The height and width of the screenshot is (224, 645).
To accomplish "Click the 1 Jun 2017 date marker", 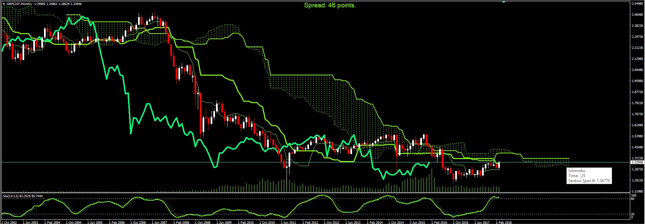I will click(x=482, y=222).
